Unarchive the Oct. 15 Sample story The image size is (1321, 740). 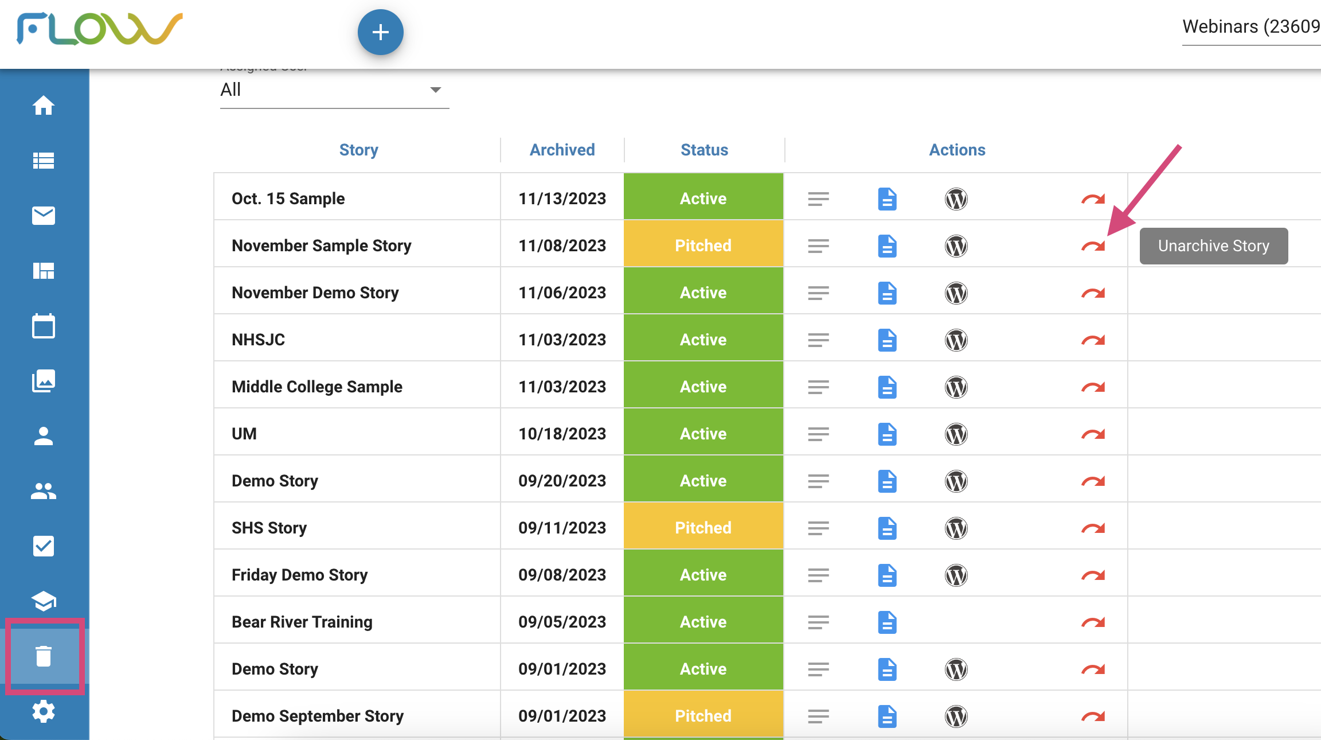tap(1093, 199)
